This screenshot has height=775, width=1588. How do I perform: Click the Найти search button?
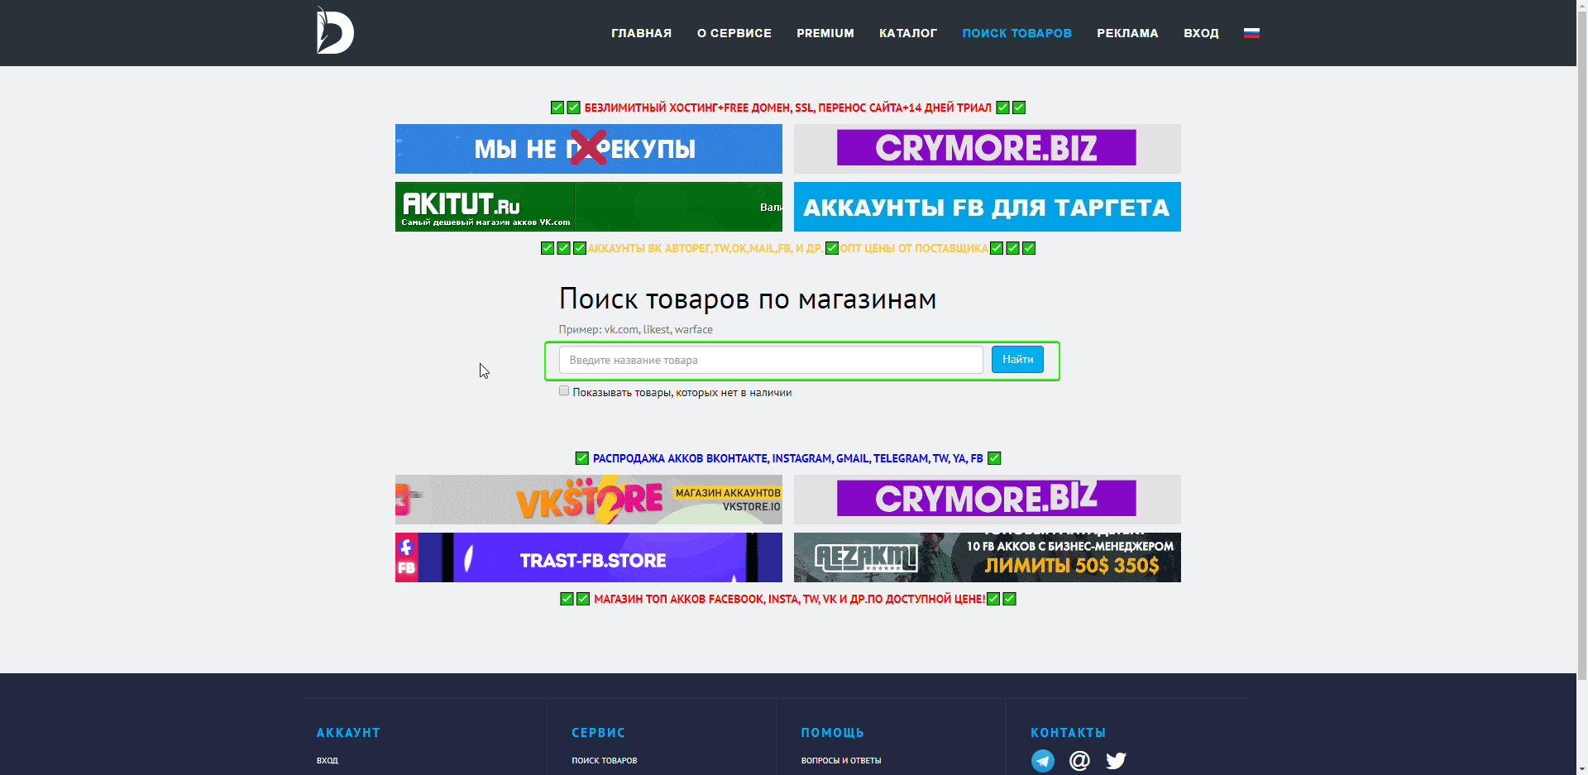[1017, 360]
